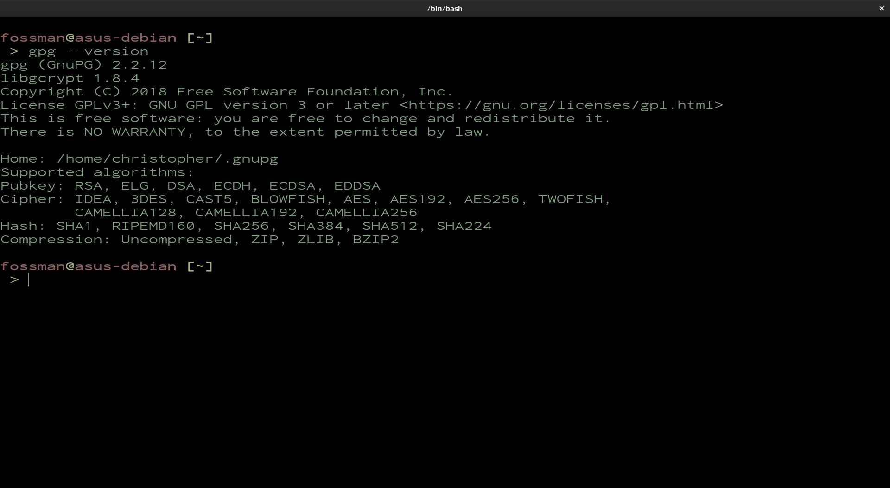Click the Home path /home/christopher/.gnupg

coord(167,159)
